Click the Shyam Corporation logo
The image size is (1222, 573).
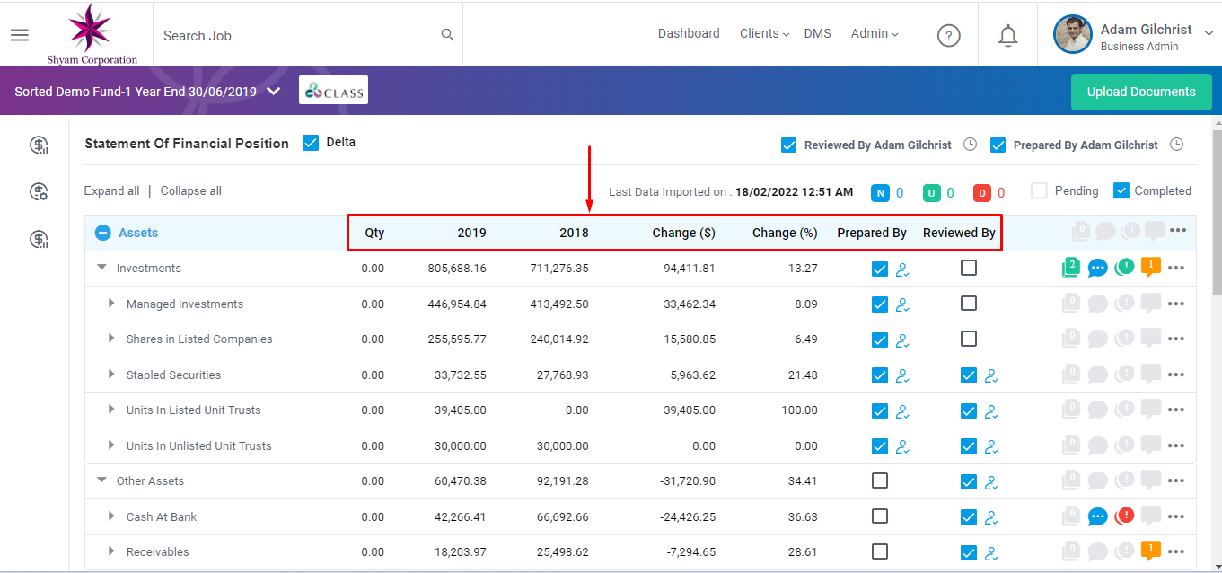tap(92, 34)
